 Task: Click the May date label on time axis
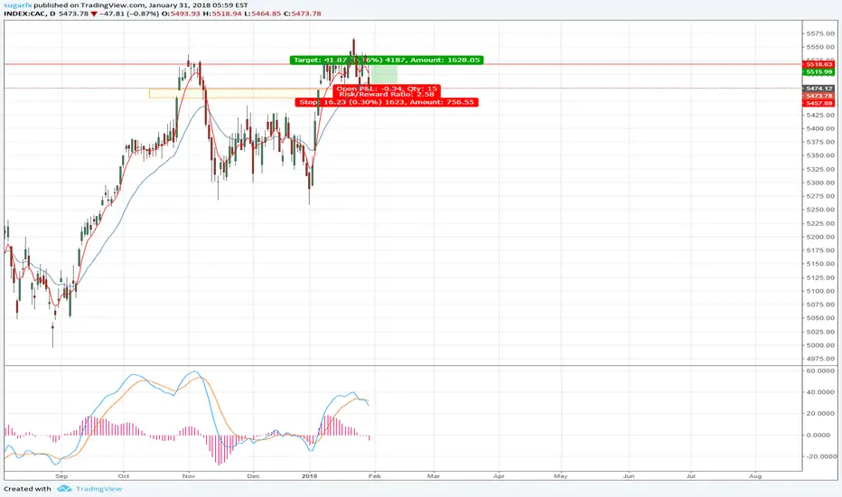[x=561, y=476]
